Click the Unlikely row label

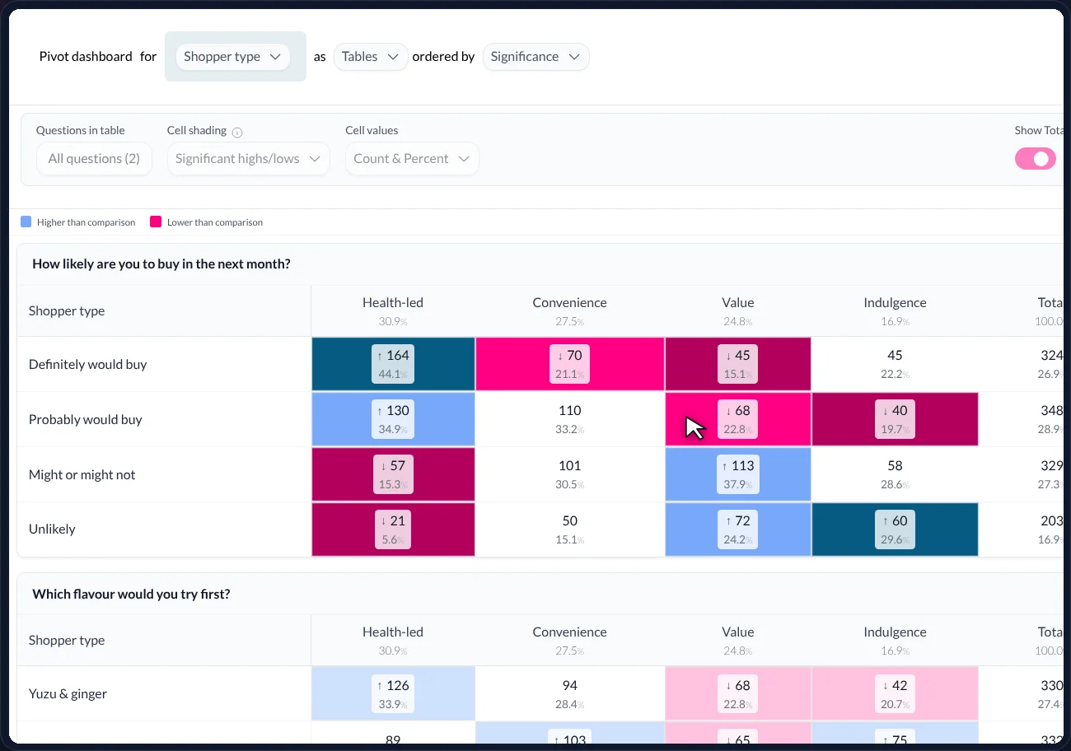(x=52, y=529)
